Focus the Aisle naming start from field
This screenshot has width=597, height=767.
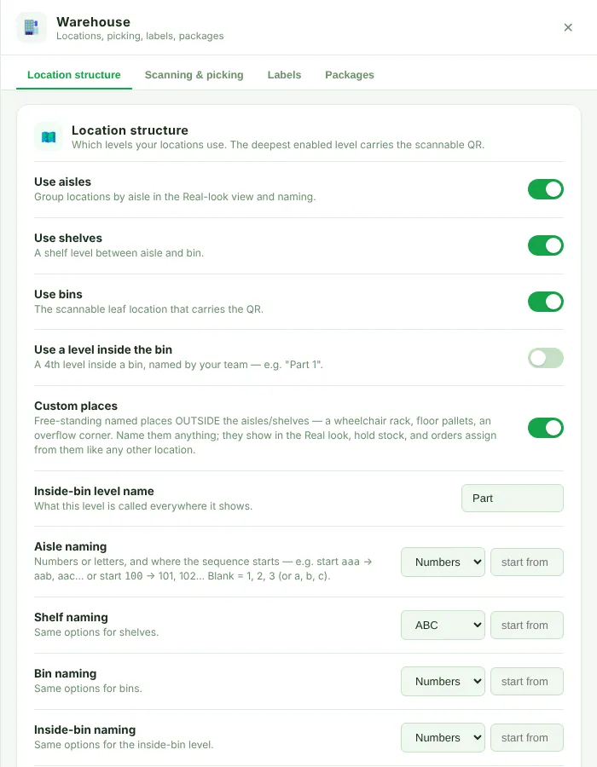pyautogui.click(x=527, y=562)
